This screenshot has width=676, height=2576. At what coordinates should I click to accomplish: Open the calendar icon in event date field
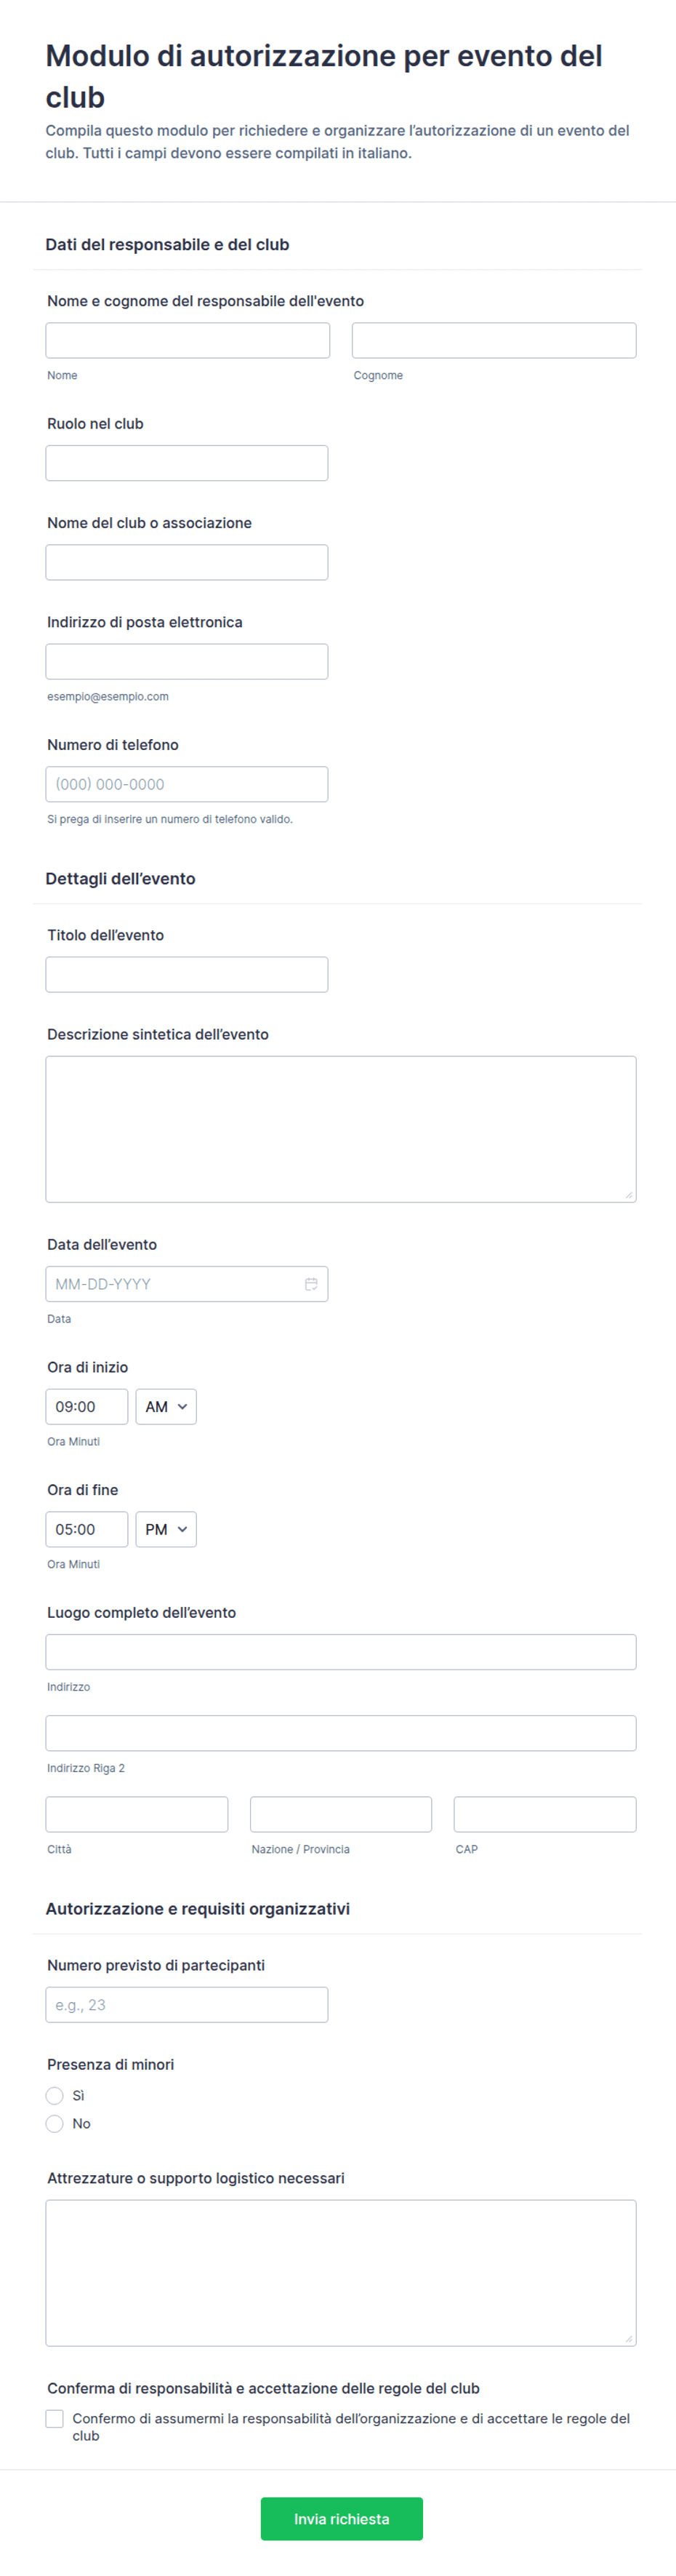coord(310,1284)
